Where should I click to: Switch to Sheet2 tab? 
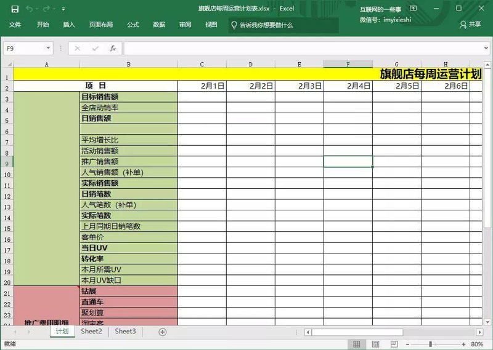click(x=91, y=332)
